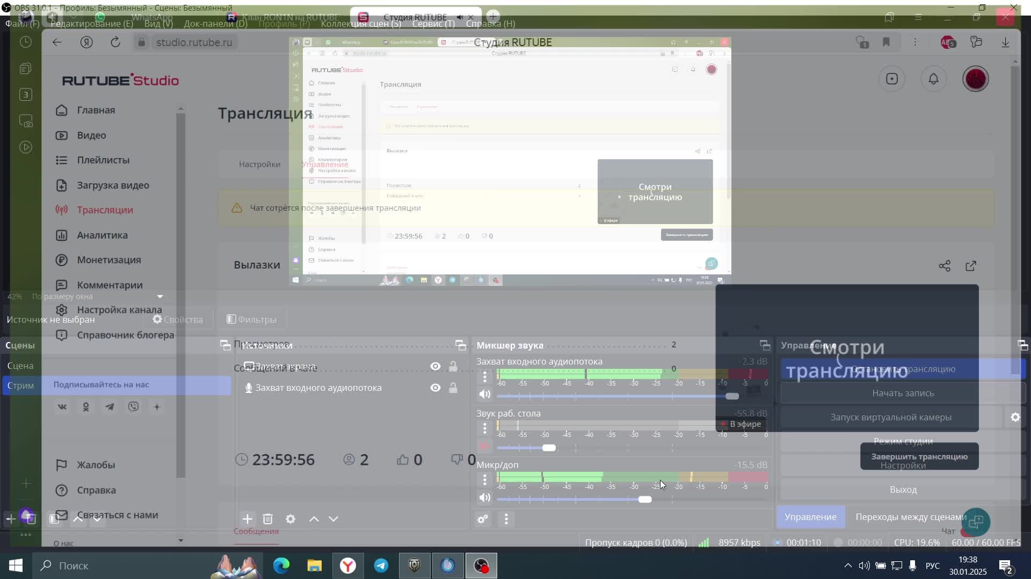Open options menu for Микр/доп channel

pos(484,479)
